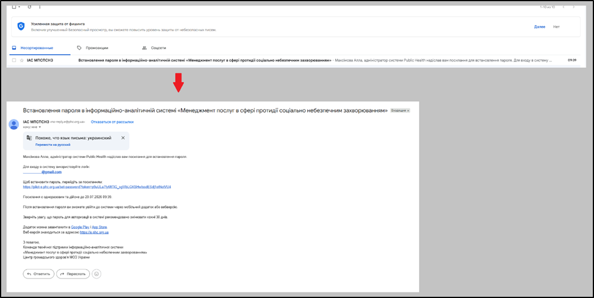
Task: Click the Переслать forward button
Action: tap(73, 274)
